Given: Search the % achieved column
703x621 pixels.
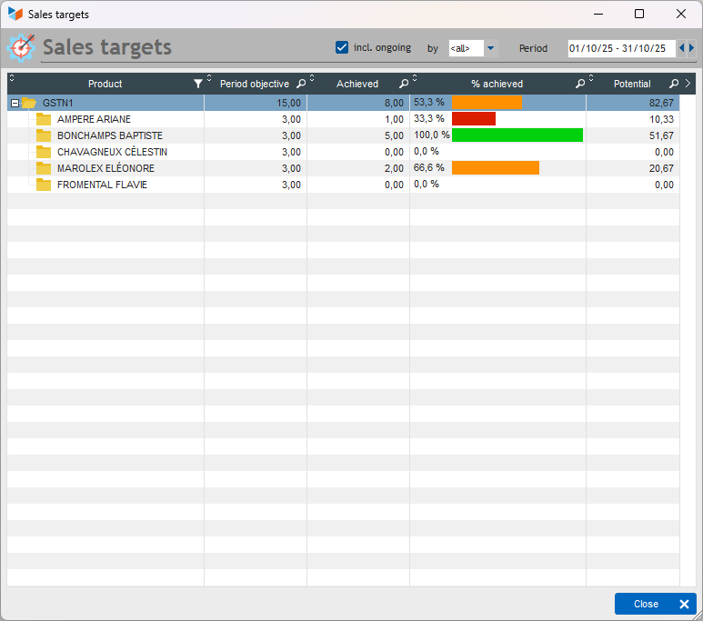Looking at the screenshot, I should click(x=580, y=84).
